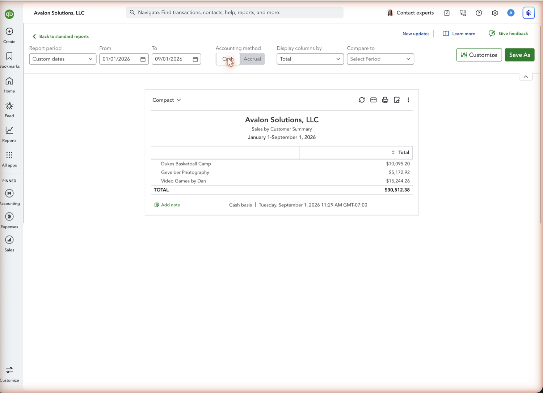This screenshot has height=393, width=543.
Task: Click Add note on report
Action: coord(167,205)
